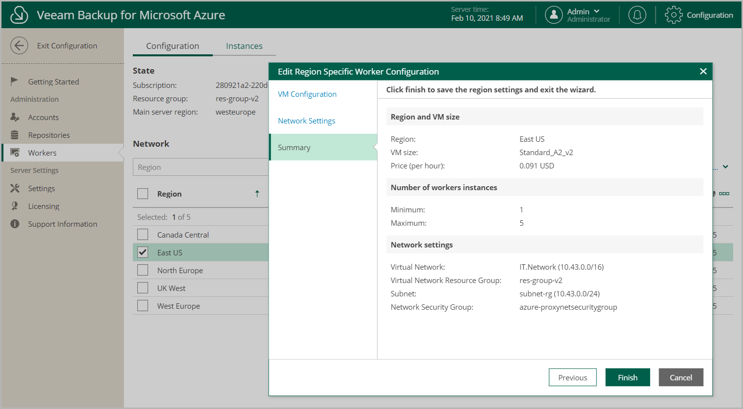Image resolution: width=743 pixels, height=409 pixels.
Task: Go to Network Settings wizard step
Action: (307, 121)
